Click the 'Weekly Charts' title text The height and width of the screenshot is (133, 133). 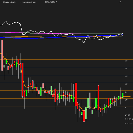pos(9,2)
